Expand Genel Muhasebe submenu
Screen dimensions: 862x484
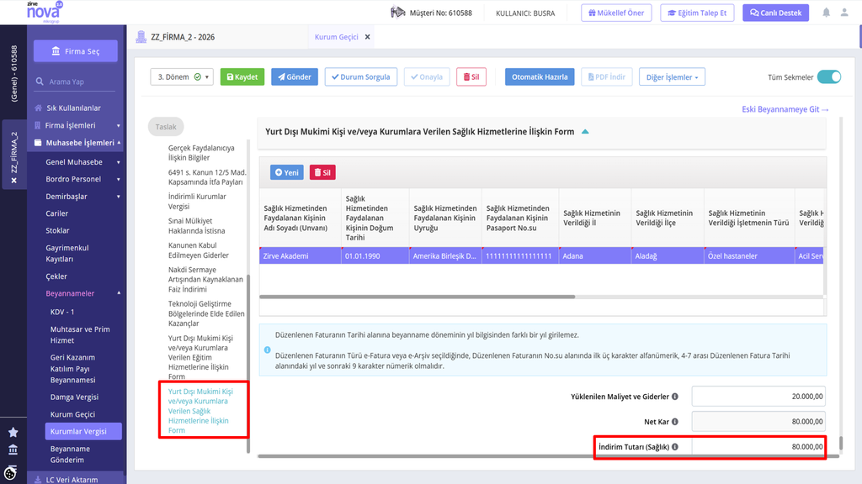118,162
